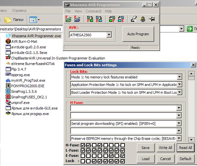Click the Fuses dialog scrollbar down arrow
The image size is (197, 166).
[191, 140]
